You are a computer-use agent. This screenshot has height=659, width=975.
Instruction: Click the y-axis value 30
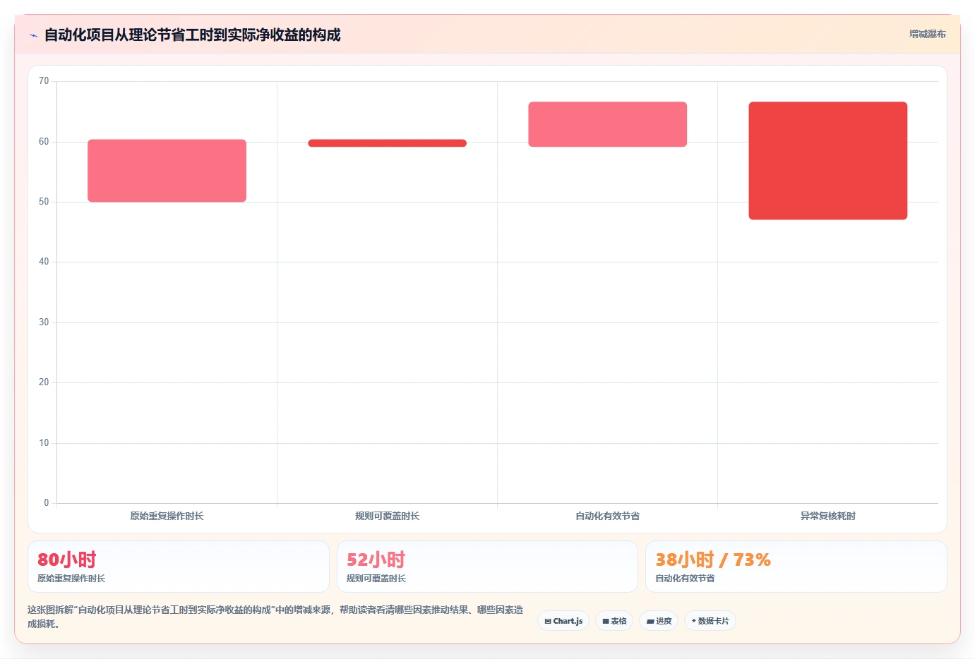[44, 322]
